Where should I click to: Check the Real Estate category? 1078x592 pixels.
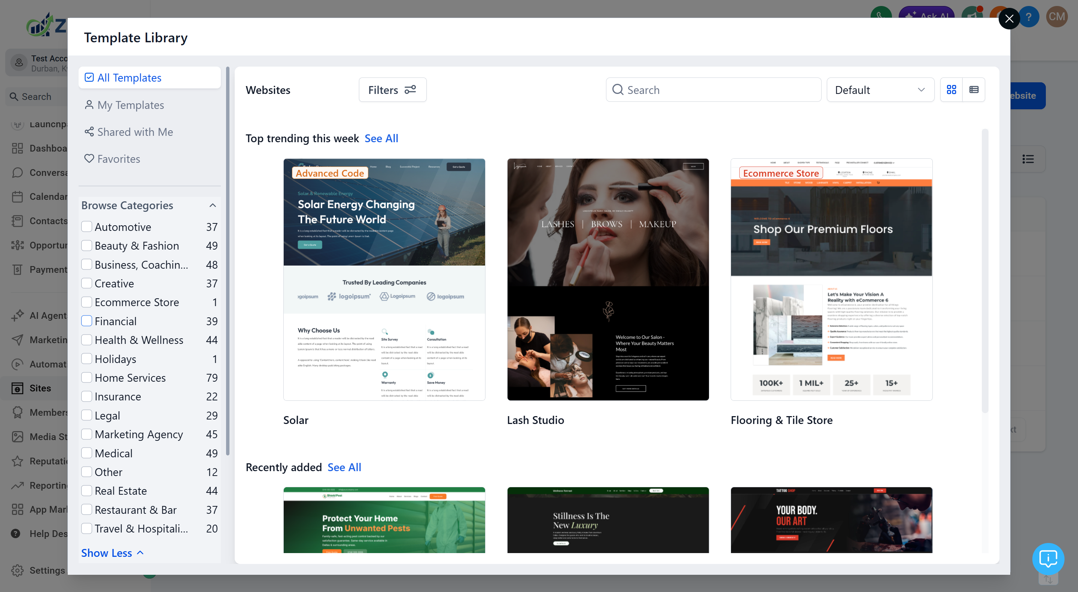point(86,490)
